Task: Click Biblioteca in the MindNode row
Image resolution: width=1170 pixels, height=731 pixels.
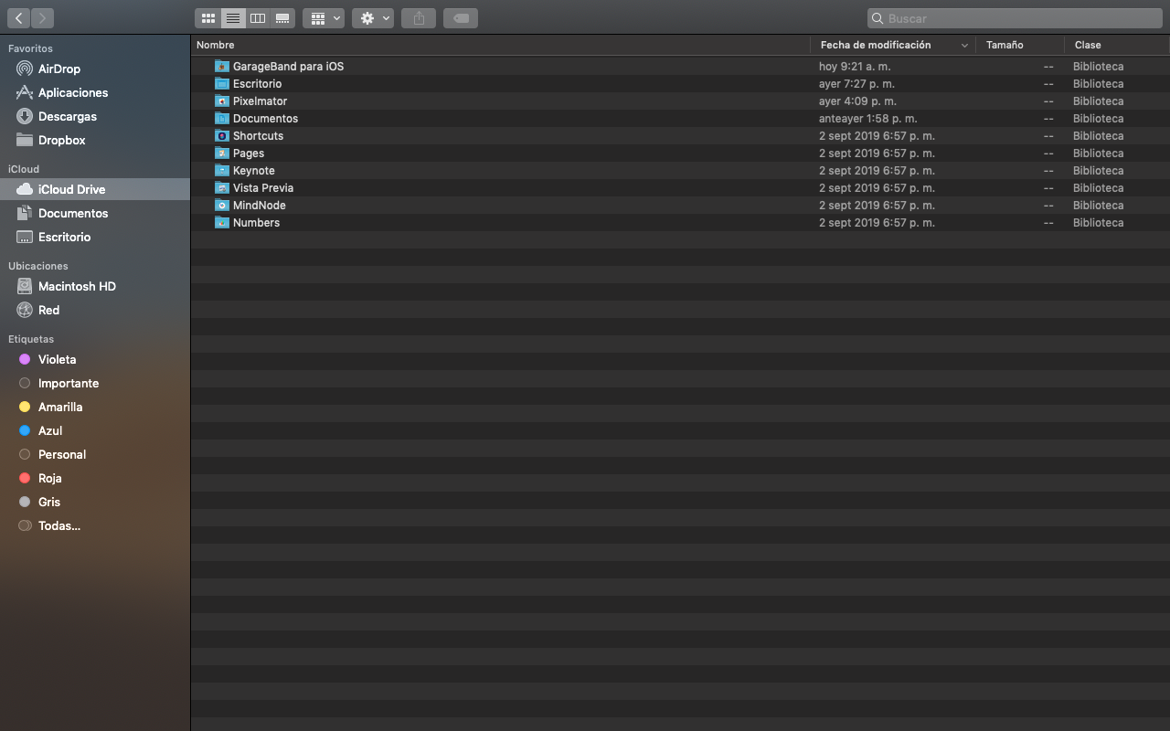Action: click(x=1098, y=206)
